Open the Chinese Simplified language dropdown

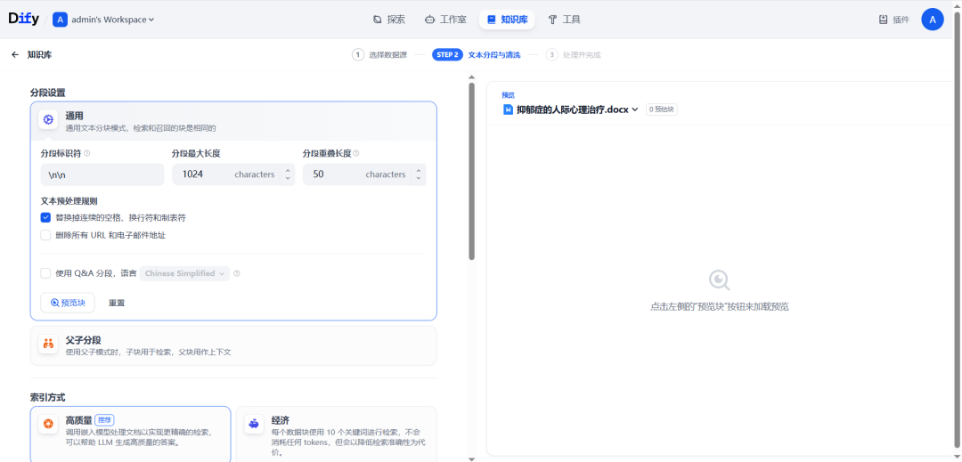(x=184, y=273)
